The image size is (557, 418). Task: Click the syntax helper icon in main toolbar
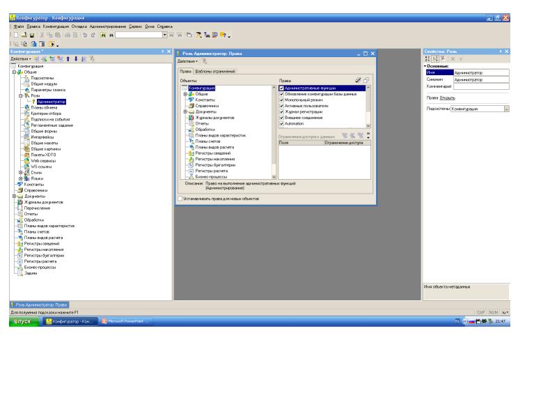[x=215, y=35]
